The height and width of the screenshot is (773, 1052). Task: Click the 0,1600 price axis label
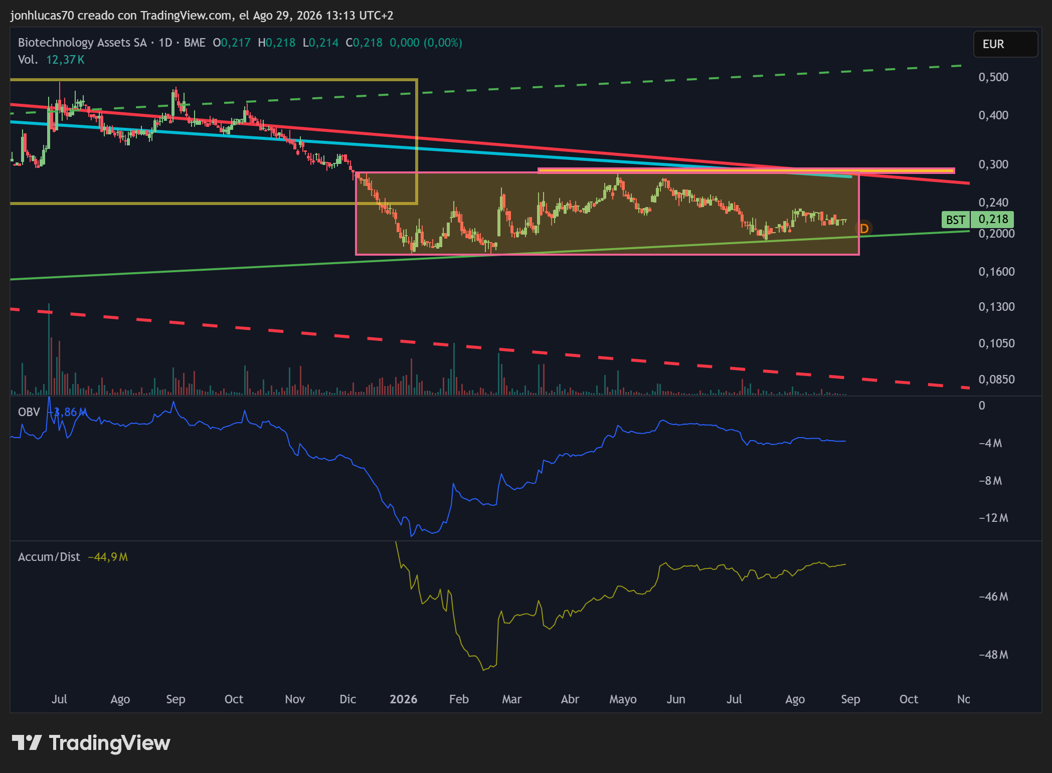coord(996,272)
